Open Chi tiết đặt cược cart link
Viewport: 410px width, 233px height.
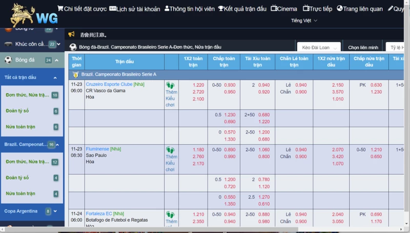coord(82,9)
